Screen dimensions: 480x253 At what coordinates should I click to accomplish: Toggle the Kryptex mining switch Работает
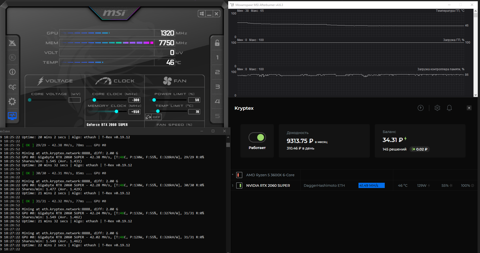[x=257, y=137]
